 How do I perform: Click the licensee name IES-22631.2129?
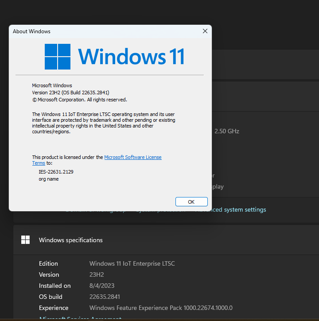pyautogui.click(x=56, y=172)
